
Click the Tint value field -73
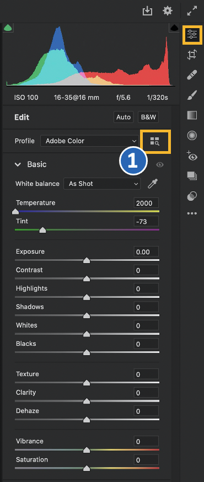click(146, 221)
